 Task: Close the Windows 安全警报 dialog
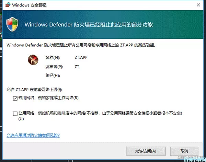198,5
